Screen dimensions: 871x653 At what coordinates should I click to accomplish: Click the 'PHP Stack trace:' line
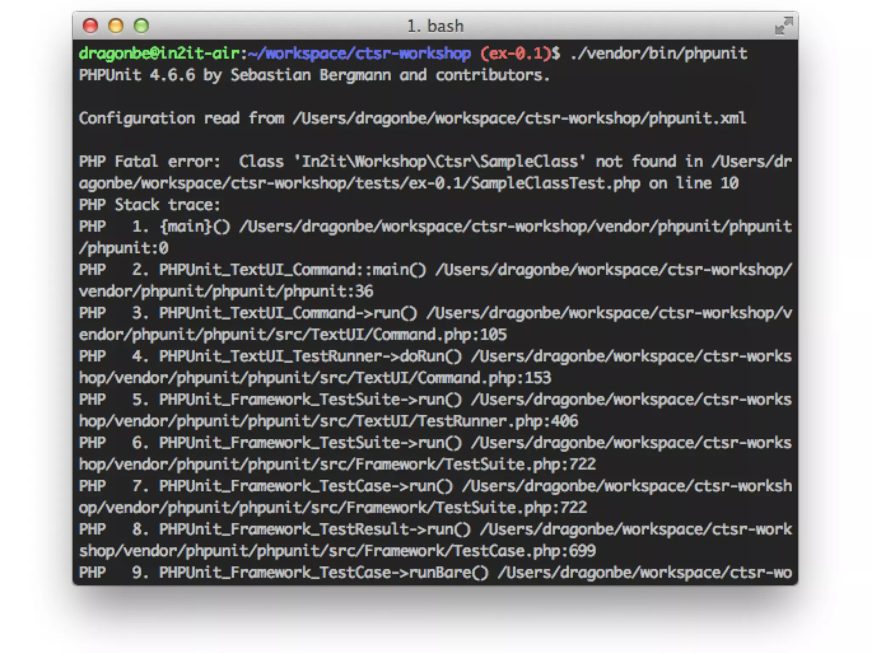(x=150, y=205)
